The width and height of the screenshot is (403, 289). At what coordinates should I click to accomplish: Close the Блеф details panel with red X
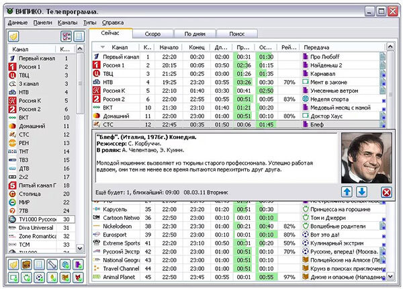[x=386, y=192]
